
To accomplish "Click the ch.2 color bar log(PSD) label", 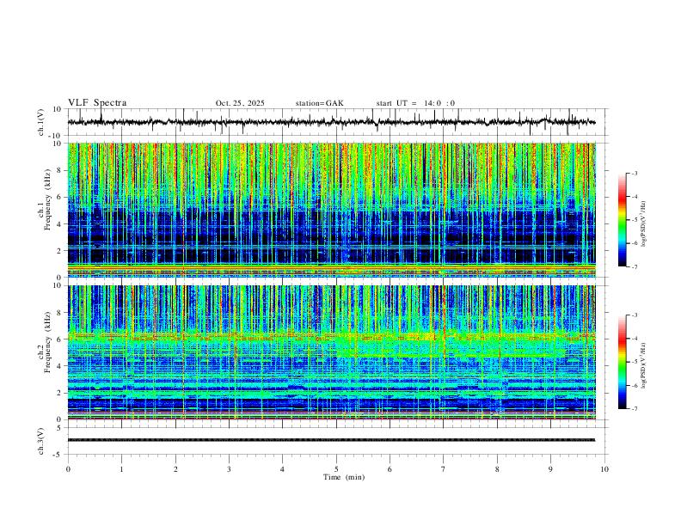I will (644, 365).
